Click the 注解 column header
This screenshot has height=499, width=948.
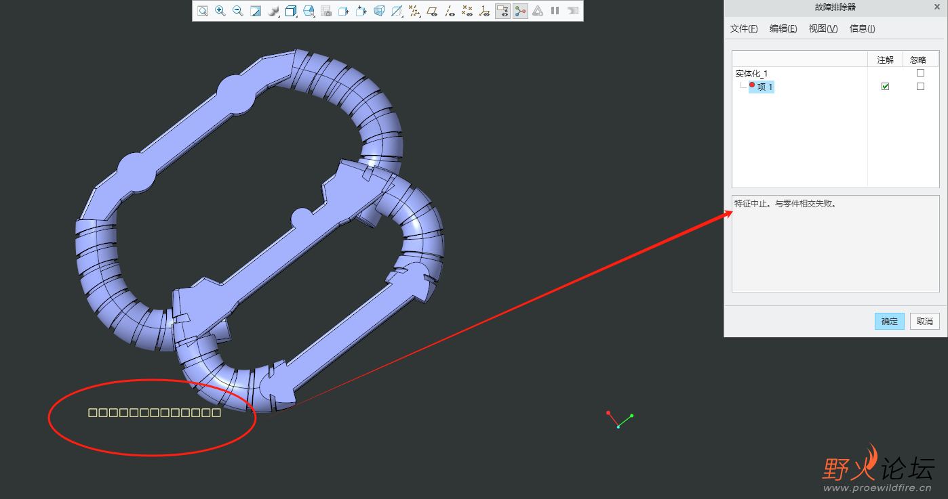885,60
